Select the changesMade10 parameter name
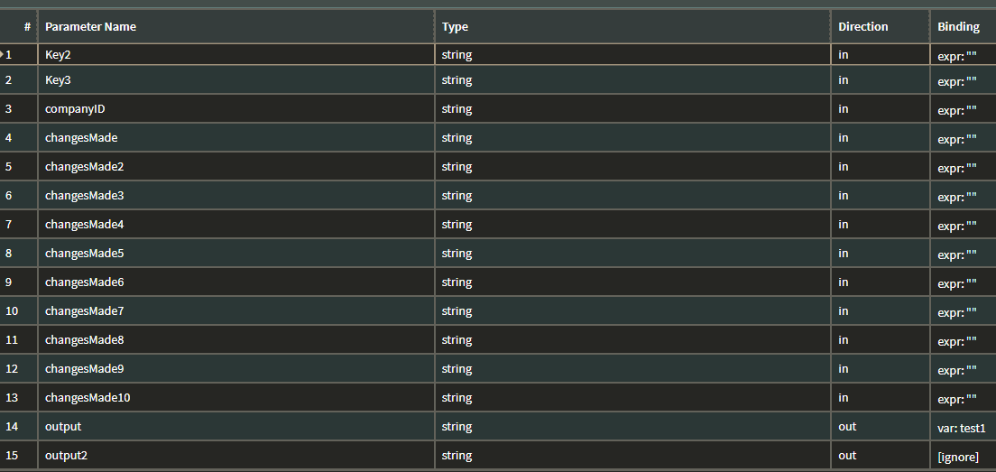 236,398
